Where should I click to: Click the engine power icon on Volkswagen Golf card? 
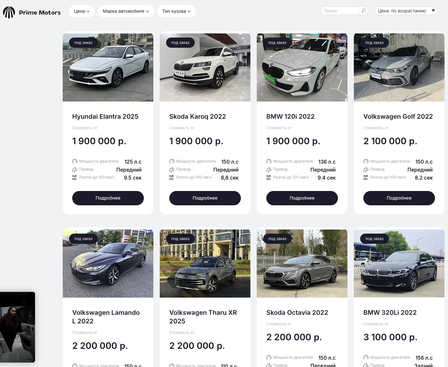click(366, 162)
